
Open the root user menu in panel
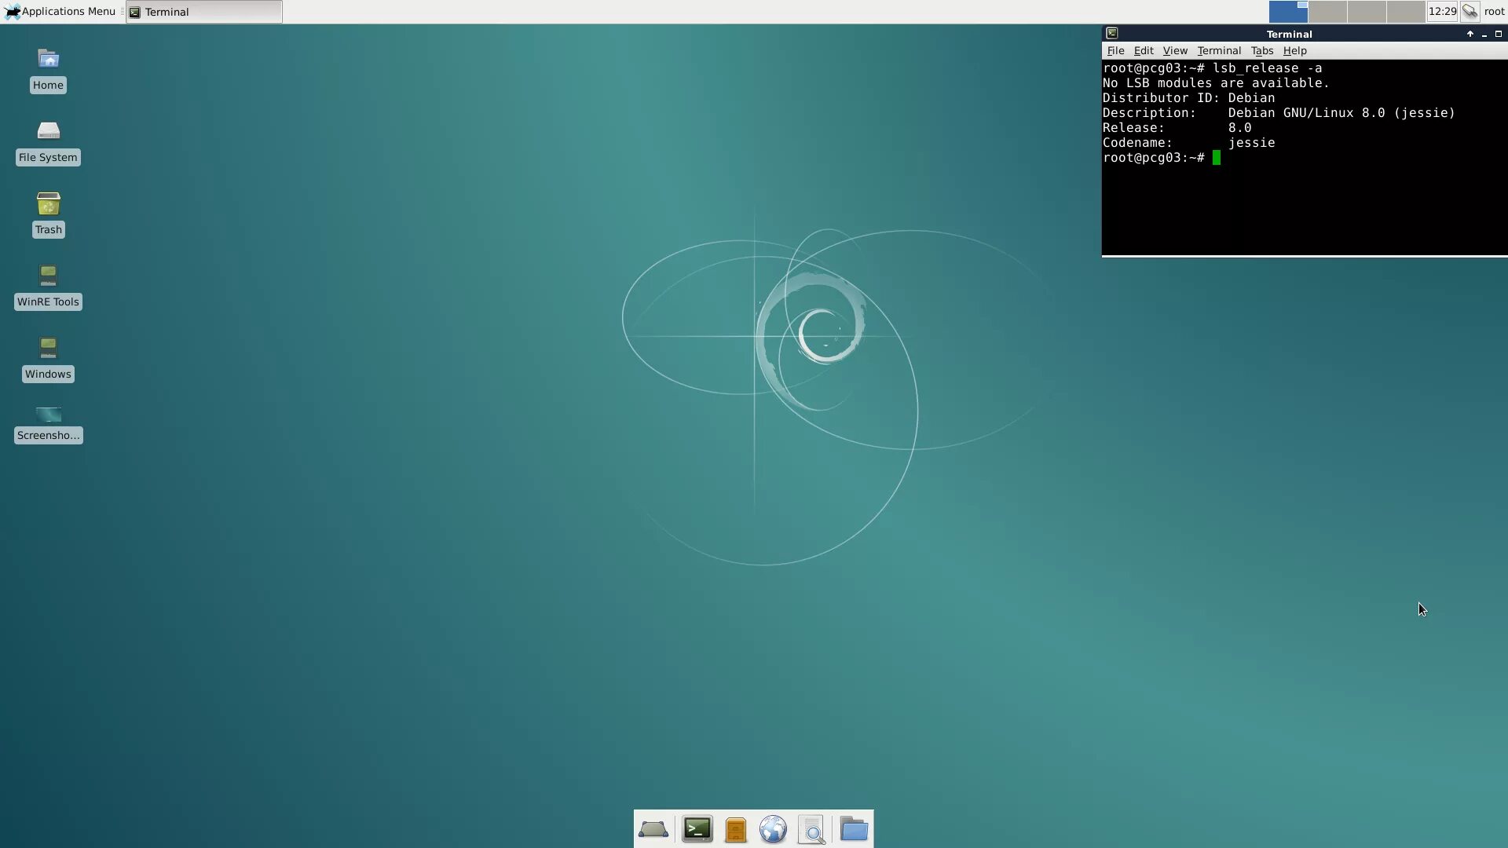click(1494, 11)
